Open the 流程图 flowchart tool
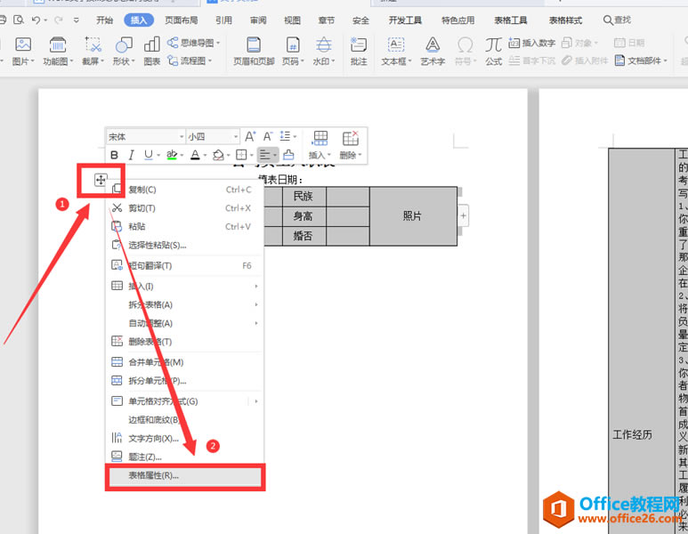 190,61
